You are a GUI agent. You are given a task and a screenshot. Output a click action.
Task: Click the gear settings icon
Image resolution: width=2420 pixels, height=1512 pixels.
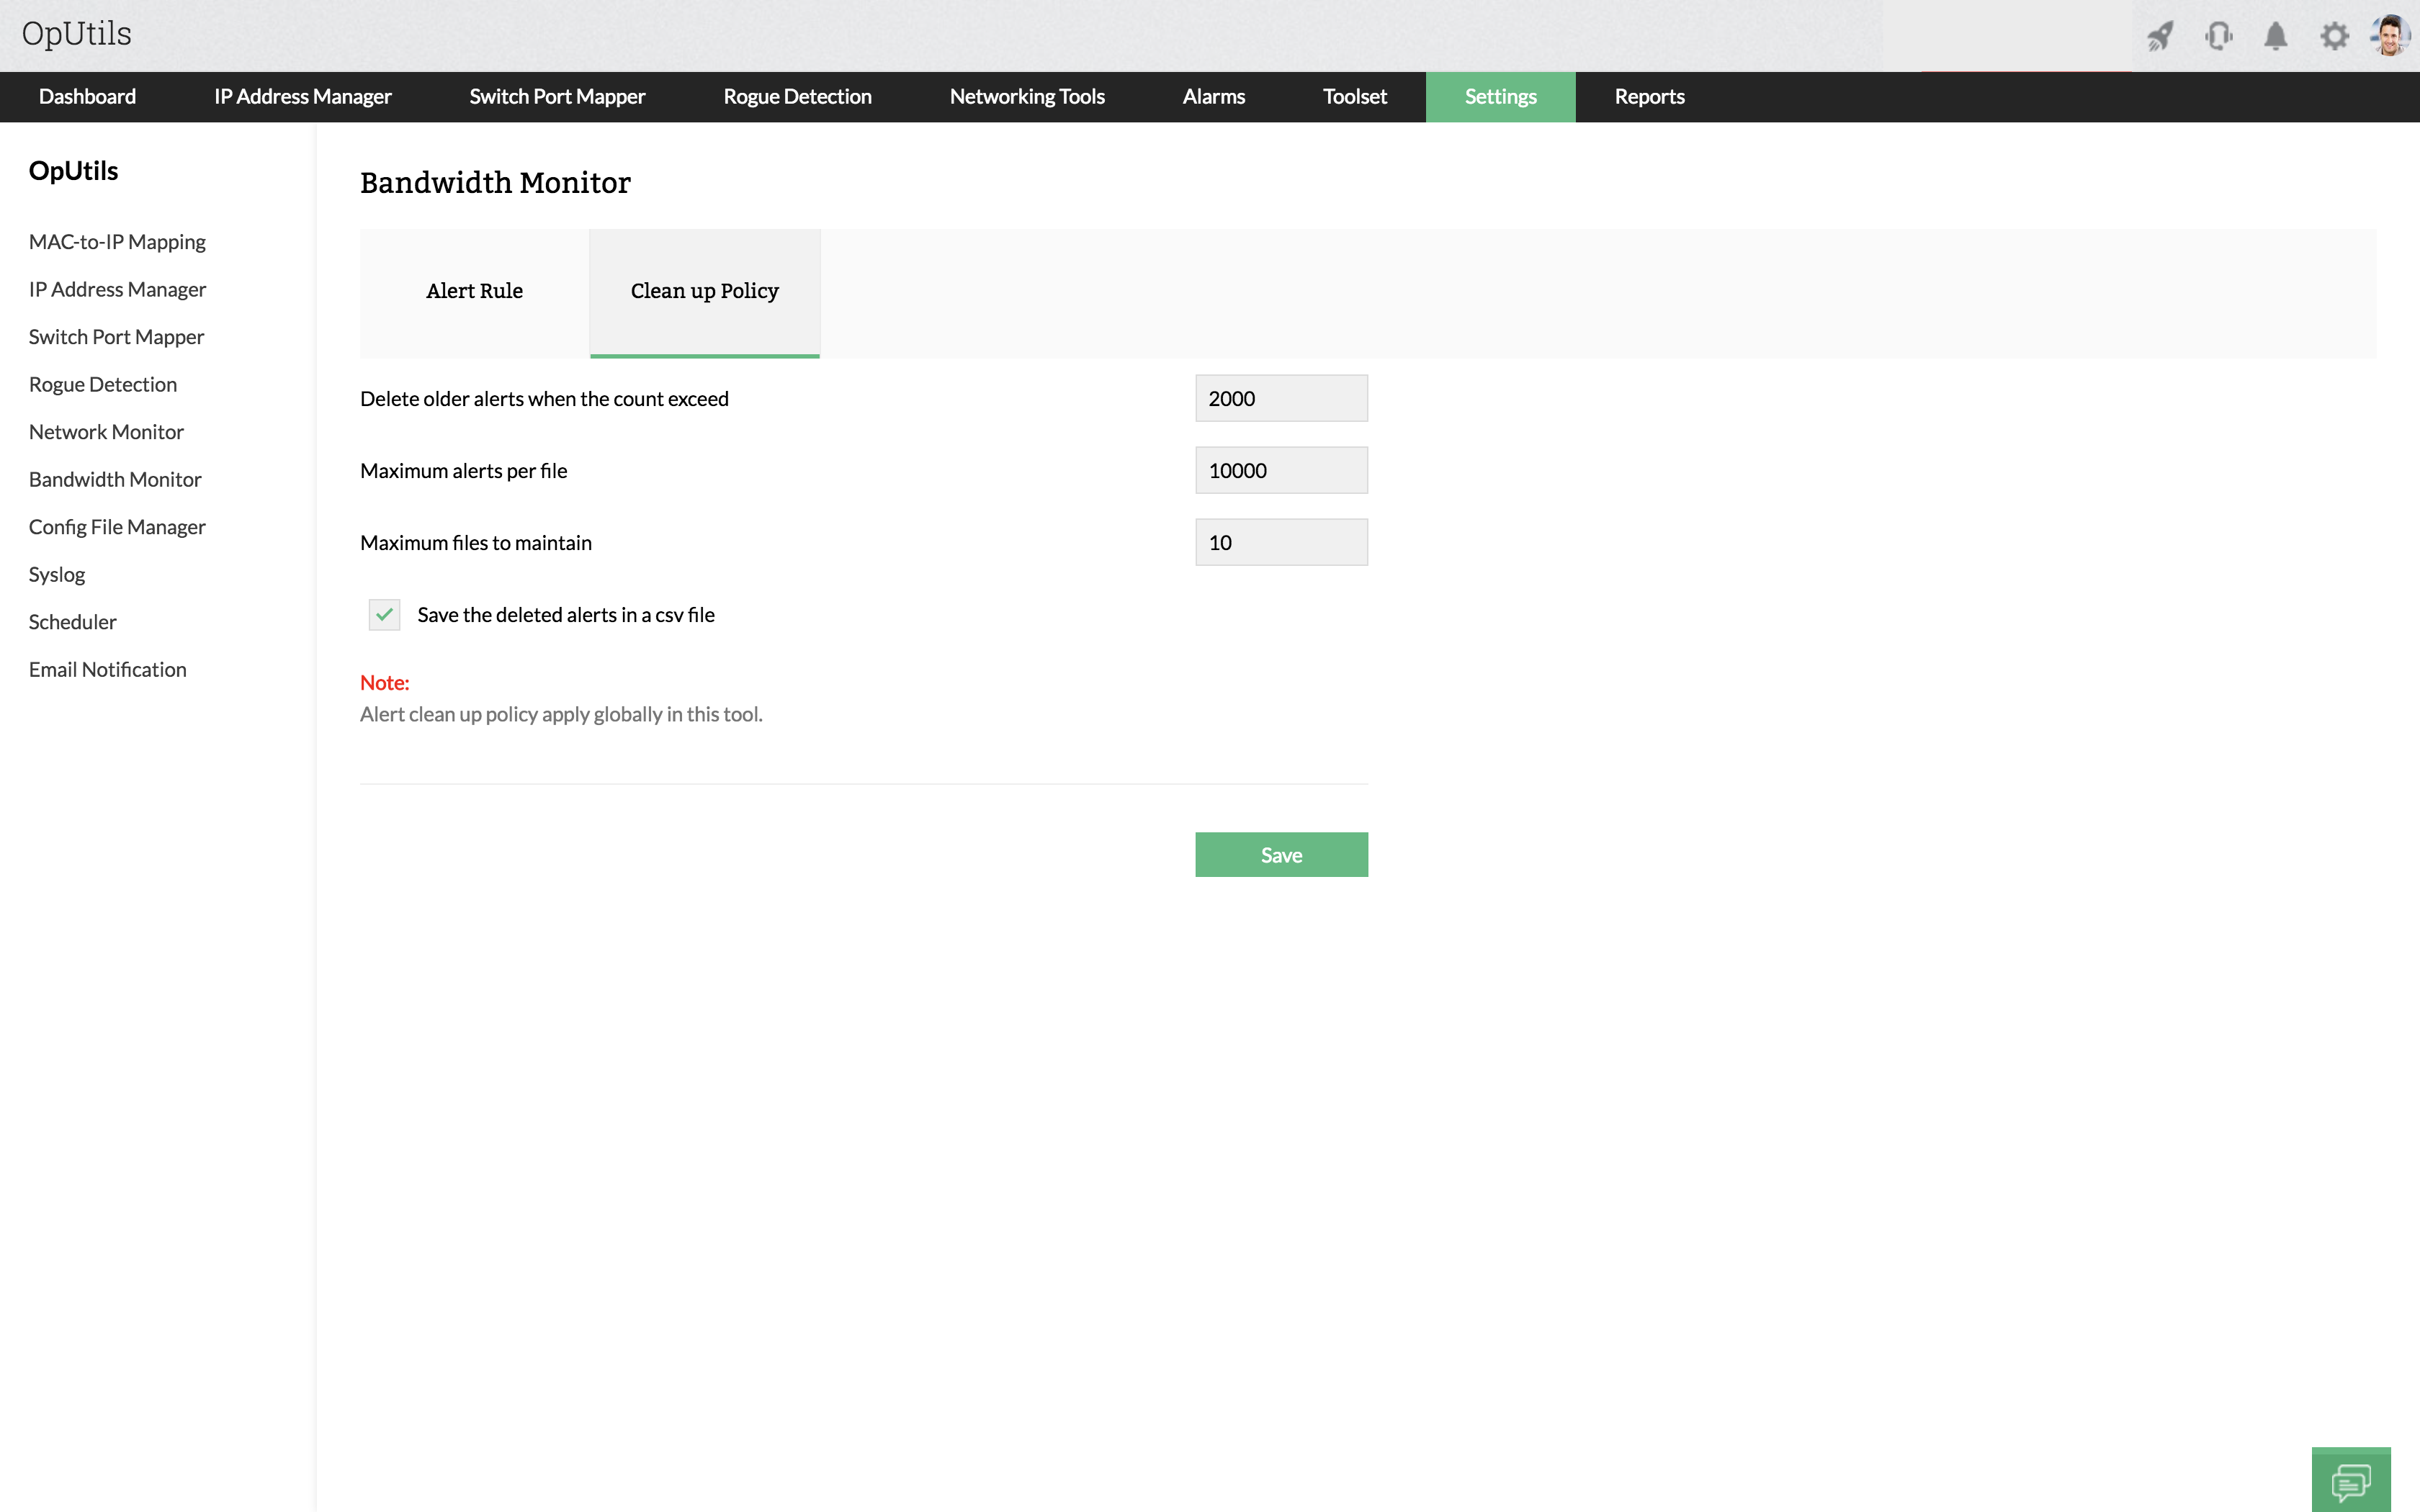(x=2334, y=36)
